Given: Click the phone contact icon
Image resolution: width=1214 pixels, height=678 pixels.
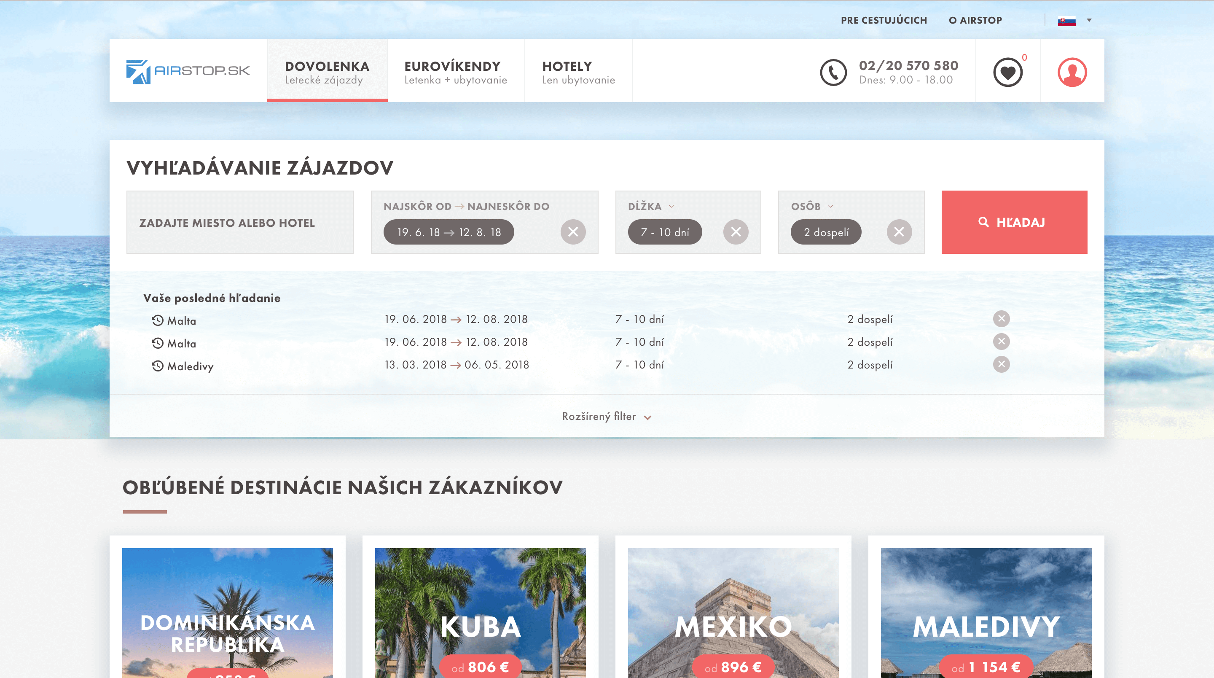Looking at the screenshot, I should 833,72.
